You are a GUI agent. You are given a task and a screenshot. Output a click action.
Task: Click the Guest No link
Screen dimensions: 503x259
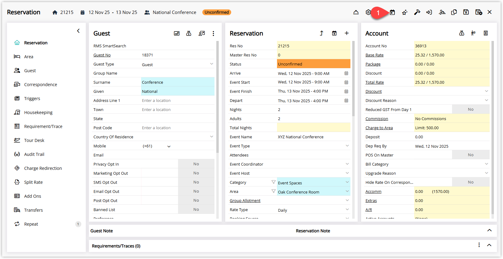point(102,55)
